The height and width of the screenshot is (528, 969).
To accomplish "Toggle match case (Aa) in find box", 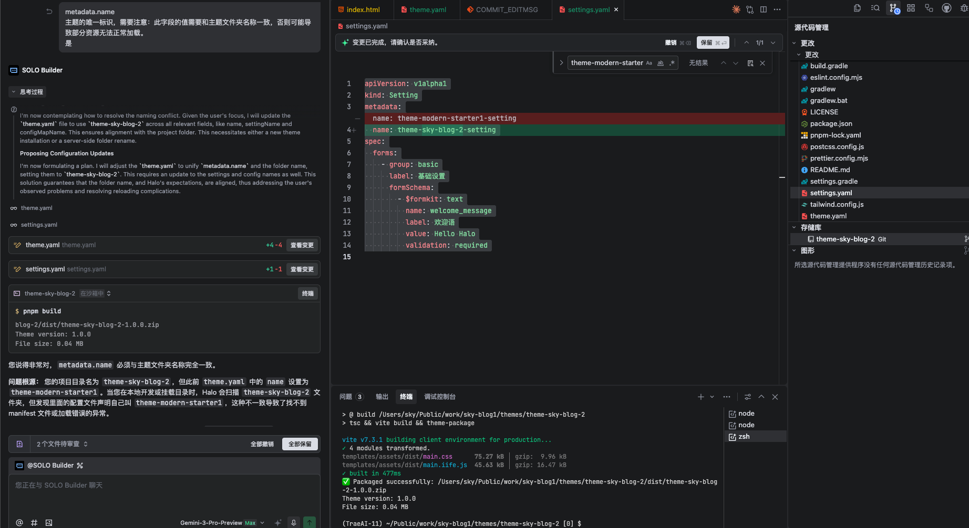I will [x=649, y=63].
